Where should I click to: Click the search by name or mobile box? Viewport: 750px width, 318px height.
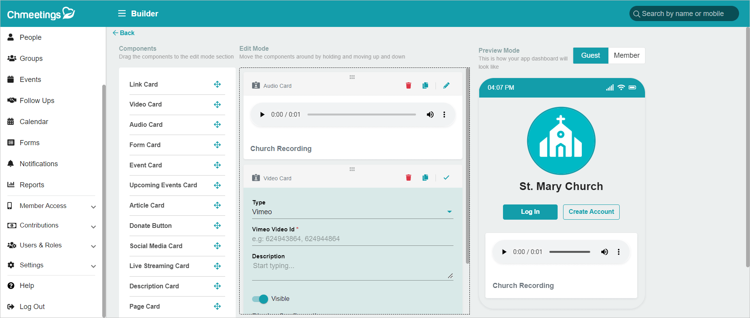[684, 14]
